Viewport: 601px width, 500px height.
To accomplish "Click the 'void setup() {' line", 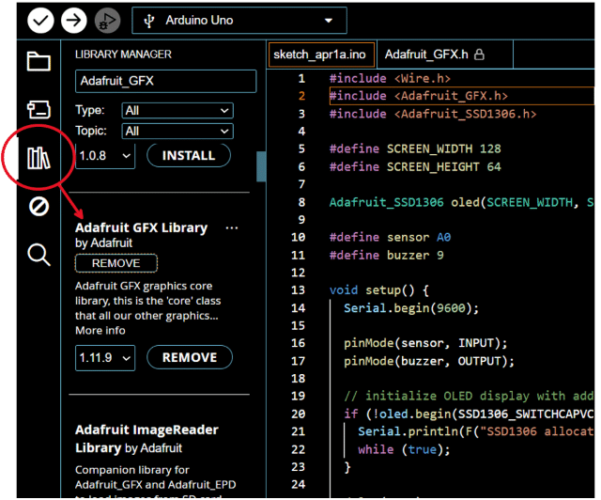I will pos(379,290).
